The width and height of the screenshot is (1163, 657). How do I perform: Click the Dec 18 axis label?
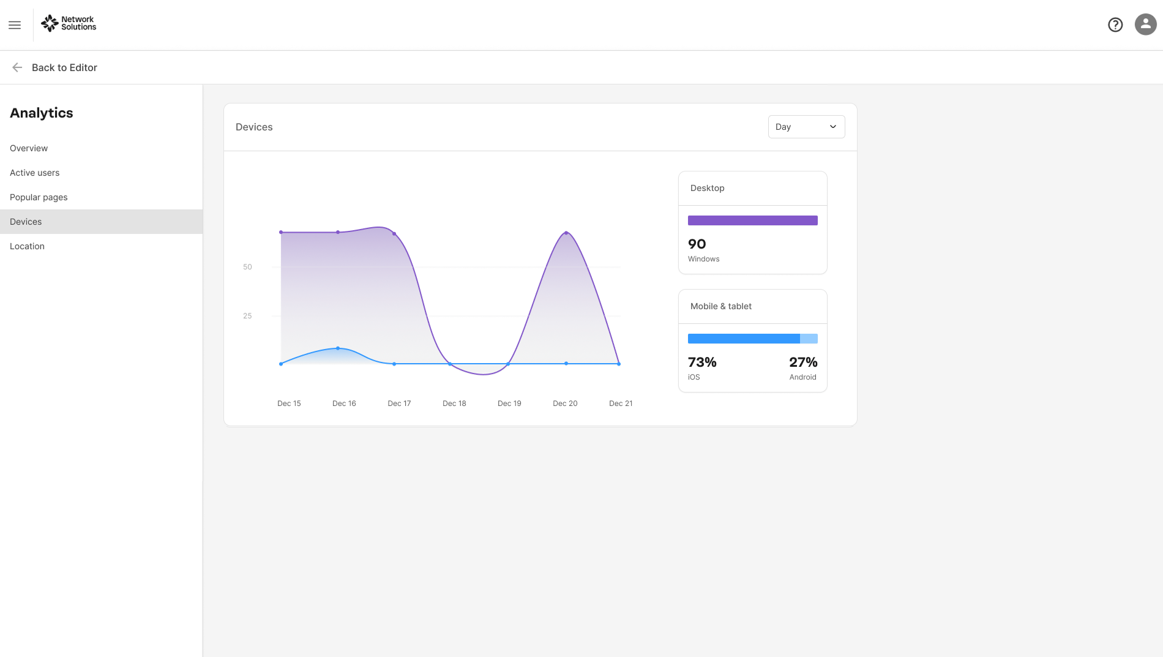click(x=454, y=404)
